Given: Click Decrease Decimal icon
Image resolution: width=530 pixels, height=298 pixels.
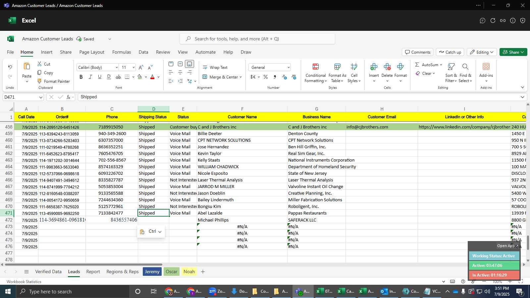Looking at the screenshot, I should pyautogui.click(x=294, y=77).
